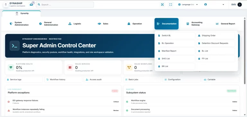Image resolution: width=247 pixels, height=117 pixels.
Task: Select the Dynaship tab
Action: pyautogui.click(x=22, y=13)
